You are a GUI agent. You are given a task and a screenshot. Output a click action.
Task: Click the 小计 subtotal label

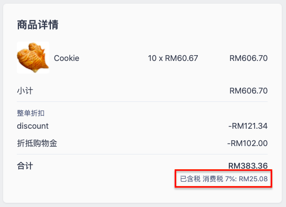click(25, 91)
